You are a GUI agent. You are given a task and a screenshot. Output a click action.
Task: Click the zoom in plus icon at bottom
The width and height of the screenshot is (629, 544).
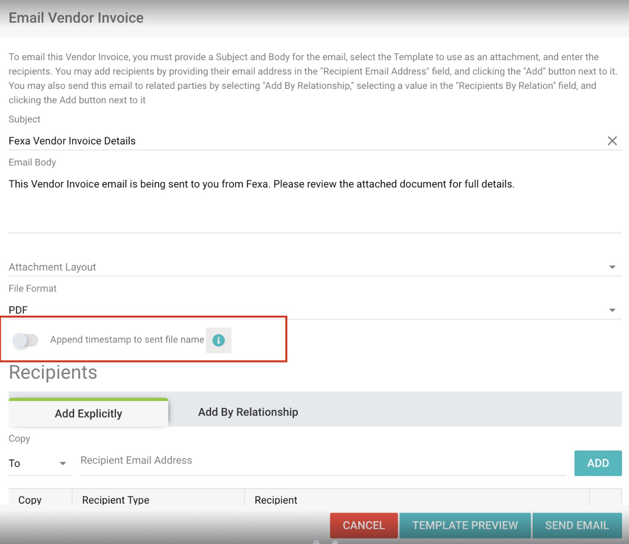click(x=335, y=542)
